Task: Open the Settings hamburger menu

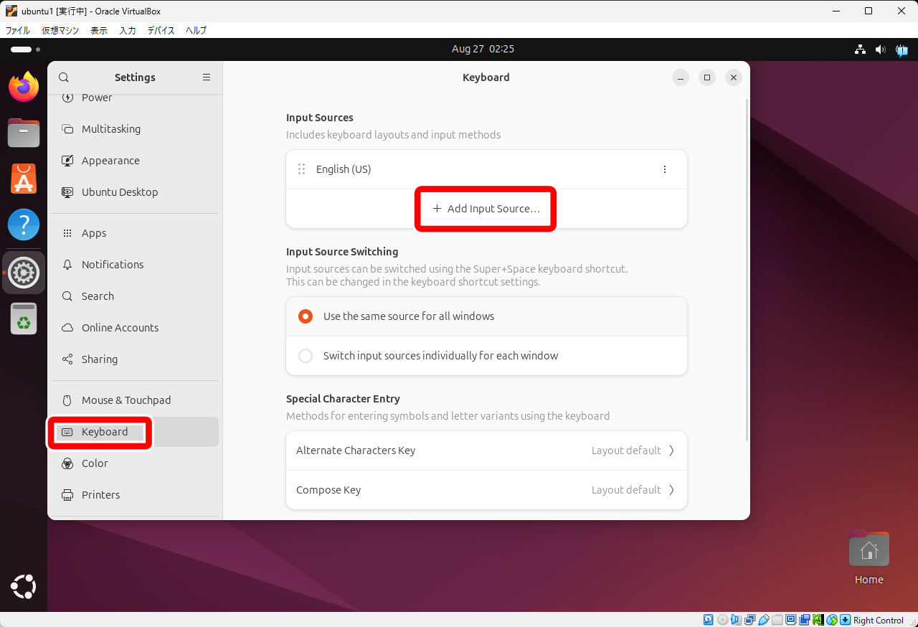Action: coord(207,77)
